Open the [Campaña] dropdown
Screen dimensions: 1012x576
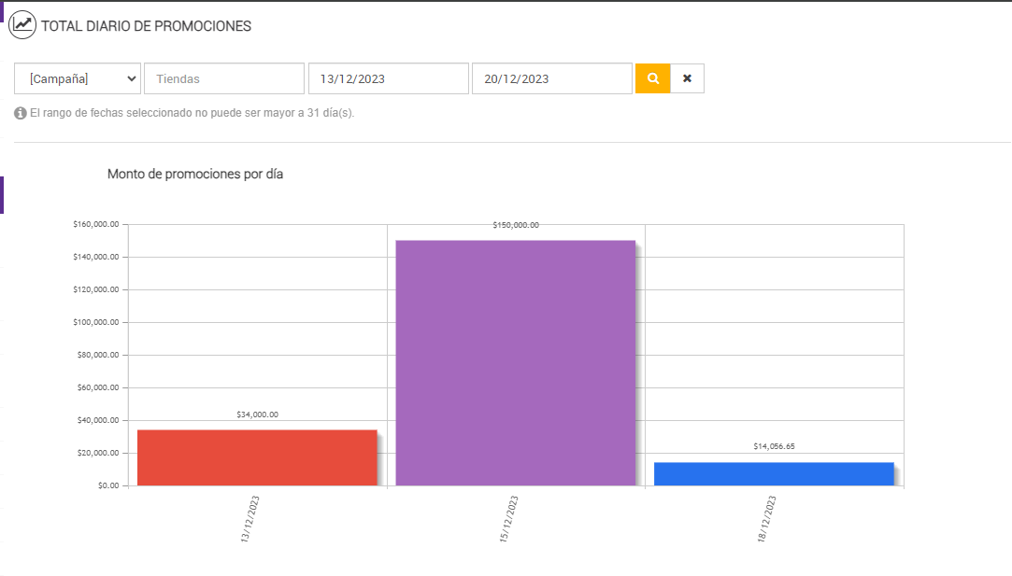tap(78, 78)
